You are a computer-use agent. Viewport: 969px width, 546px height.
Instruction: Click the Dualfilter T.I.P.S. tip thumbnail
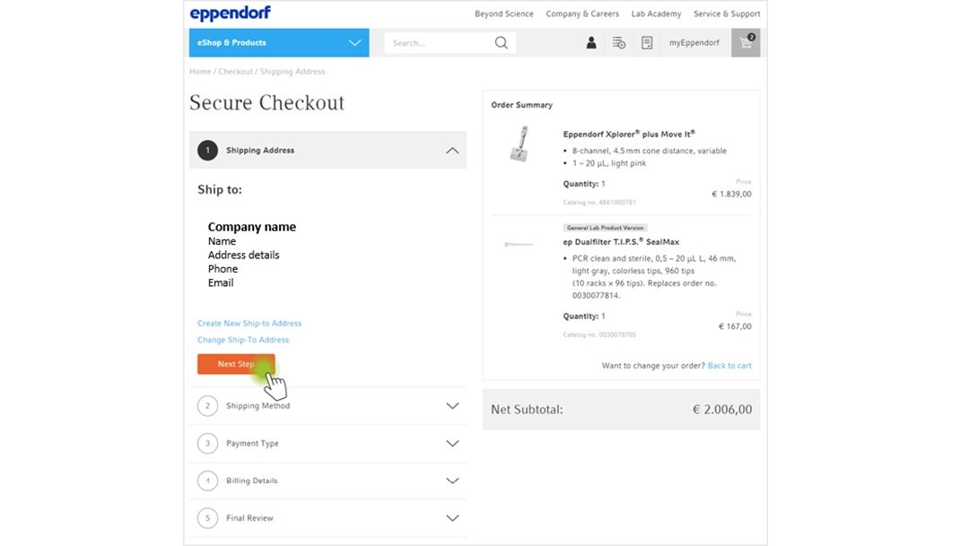tap(519, 245)
